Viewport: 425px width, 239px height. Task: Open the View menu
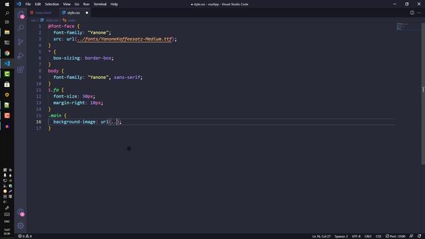click(x=66, y=4)
